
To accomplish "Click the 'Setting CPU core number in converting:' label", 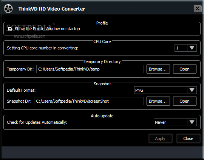I will pyautogui.click(x=43, y=48).
